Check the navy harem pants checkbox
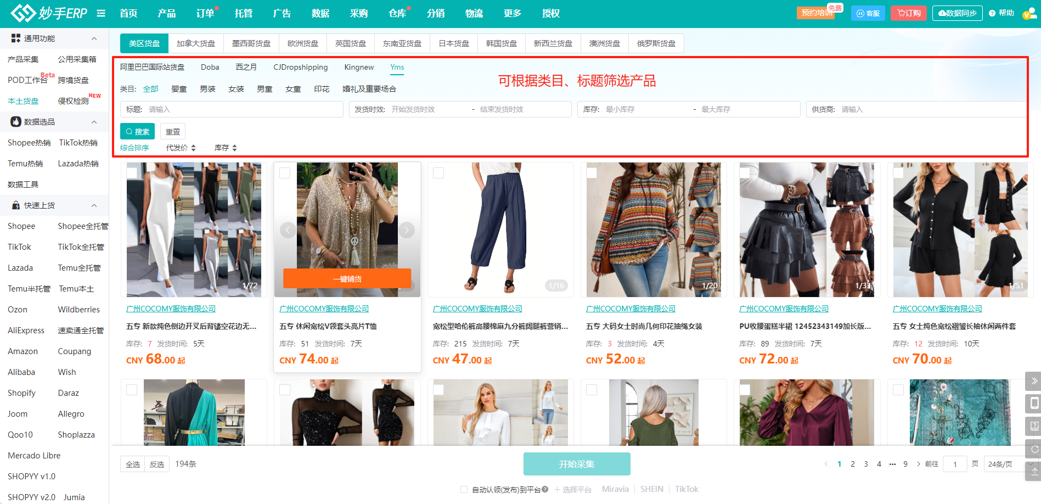 pos(438,173)
